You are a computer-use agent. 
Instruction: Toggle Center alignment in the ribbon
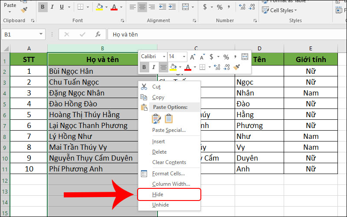[x=142, y=7]
